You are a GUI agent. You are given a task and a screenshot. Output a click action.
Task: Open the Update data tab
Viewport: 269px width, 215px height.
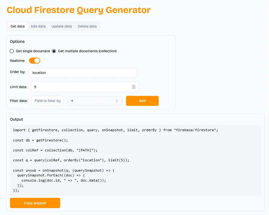pos(62,26)
